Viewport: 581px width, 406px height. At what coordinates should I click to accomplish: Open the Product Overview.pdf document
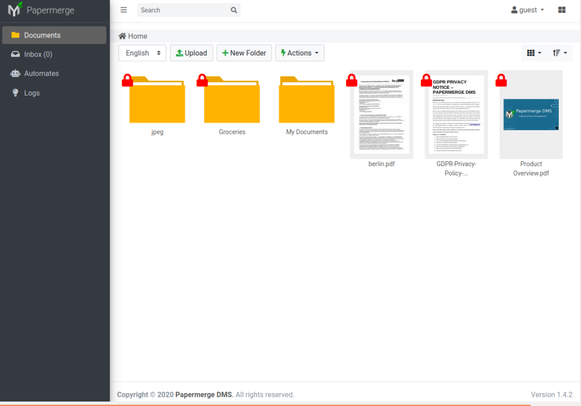point(530,114)
